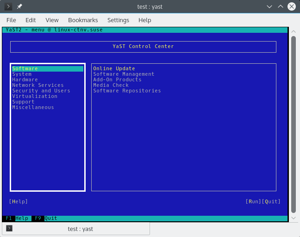The width and height of the screenshot is (300, 237).
Task: Close the yast window
Action: [x=292, y=6]
